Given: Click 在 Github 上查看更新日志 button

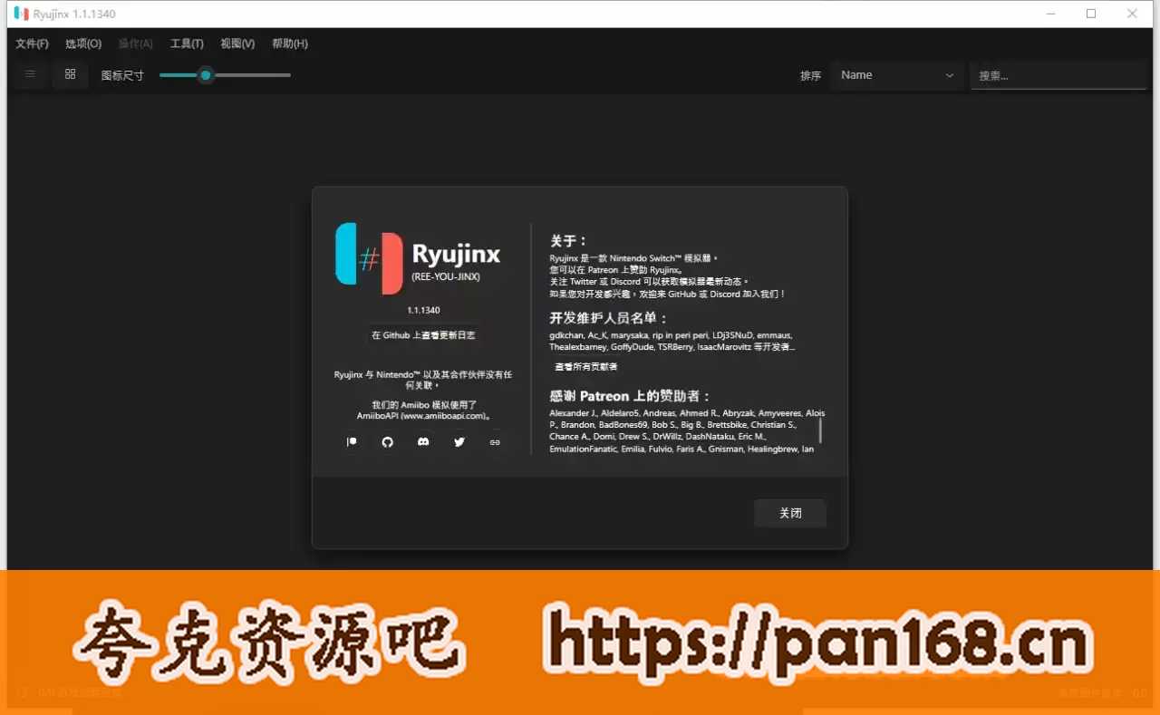Looking at the screenshot, I should 423,335.
